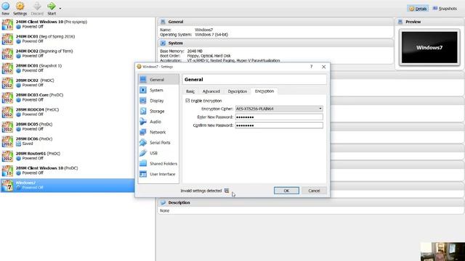Select VM 289M Client Windows 10 (PreDC)
Image resolution: width=465 pixels, height=261 pixels.
(68, 170)
